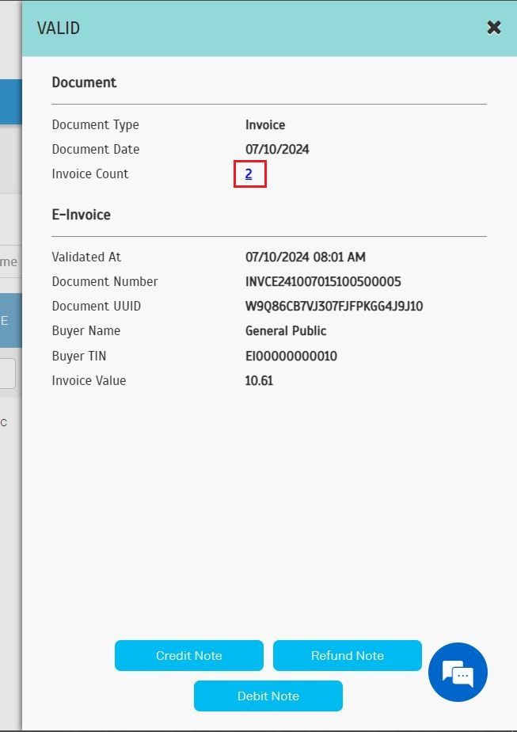The image size is (517, 732).
Task: Open the Invoice Count link showing 2
Action: click(x=249, y=174)
